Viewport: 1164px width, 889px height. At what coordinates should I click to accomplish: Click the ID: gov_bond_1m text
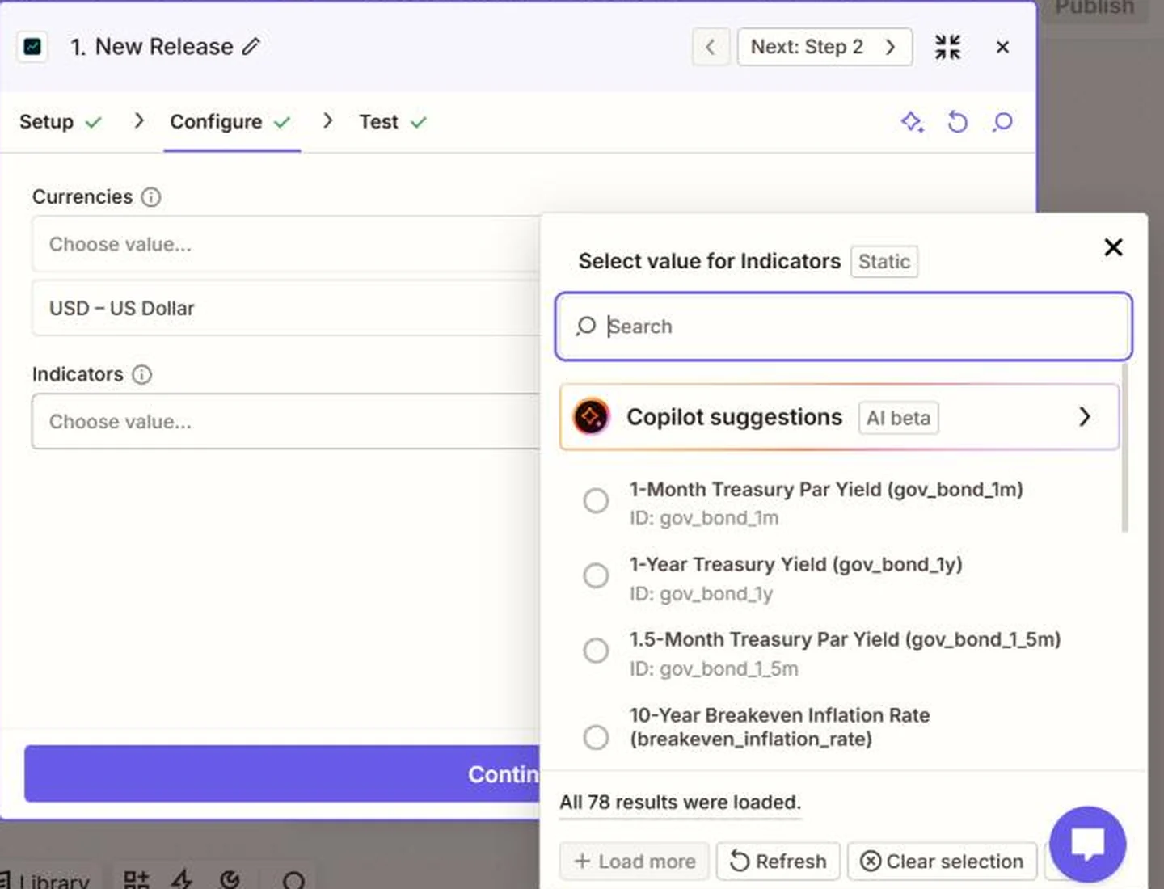[x=704, y=518]
